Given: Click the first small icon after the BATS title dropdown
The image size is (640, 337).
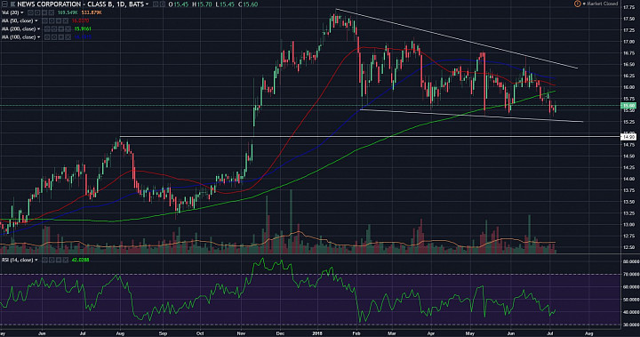Looking at the screenshot, I should point(156,4).
